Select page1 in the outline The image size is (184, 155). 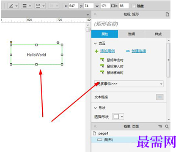point(103,133)
